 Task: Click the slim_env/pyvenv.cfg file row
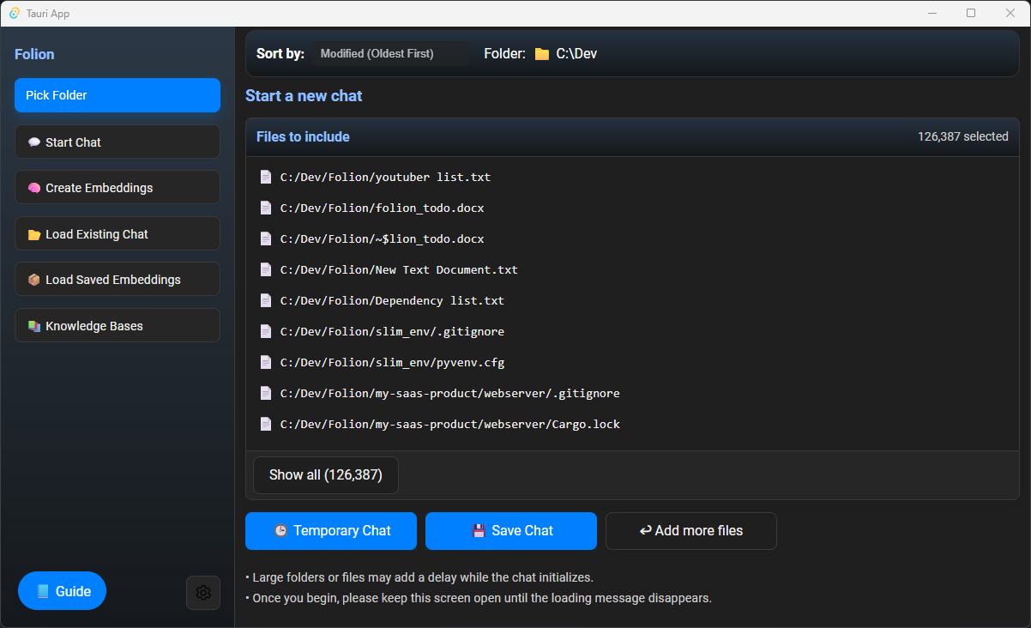[x=392, y=363]
